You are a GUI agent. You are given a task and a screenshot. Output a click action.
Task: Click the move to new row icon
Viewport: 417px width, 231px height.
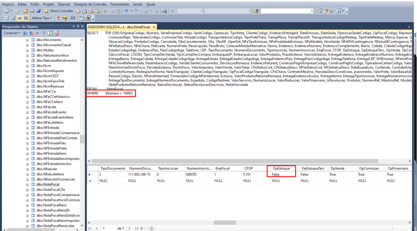coord(143,228)
